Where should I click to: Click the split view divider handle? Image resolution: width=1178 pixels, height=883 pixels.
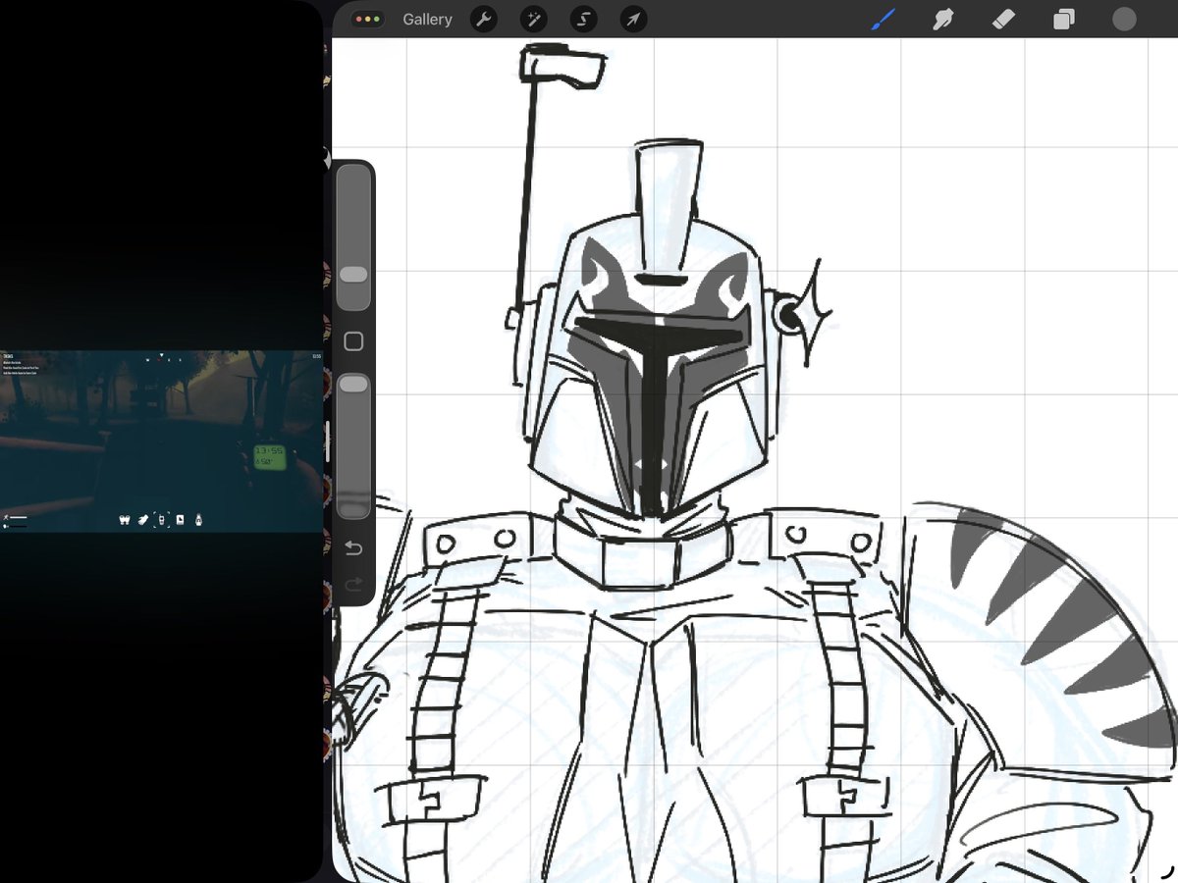click(x=327, y=441)
